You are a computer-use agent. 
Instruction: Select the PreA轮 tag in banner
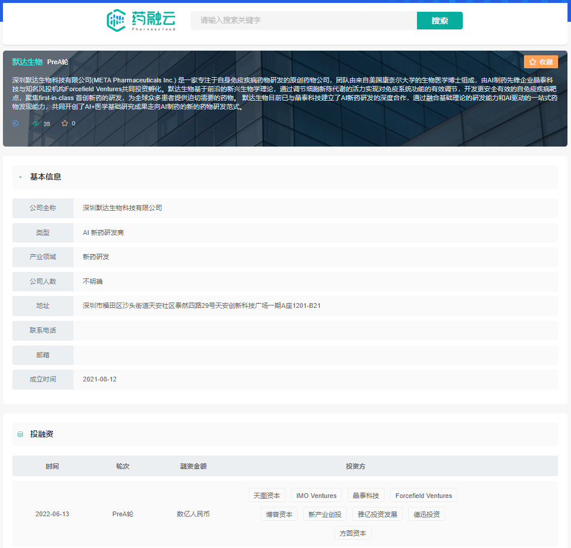(x=58, y=62)
